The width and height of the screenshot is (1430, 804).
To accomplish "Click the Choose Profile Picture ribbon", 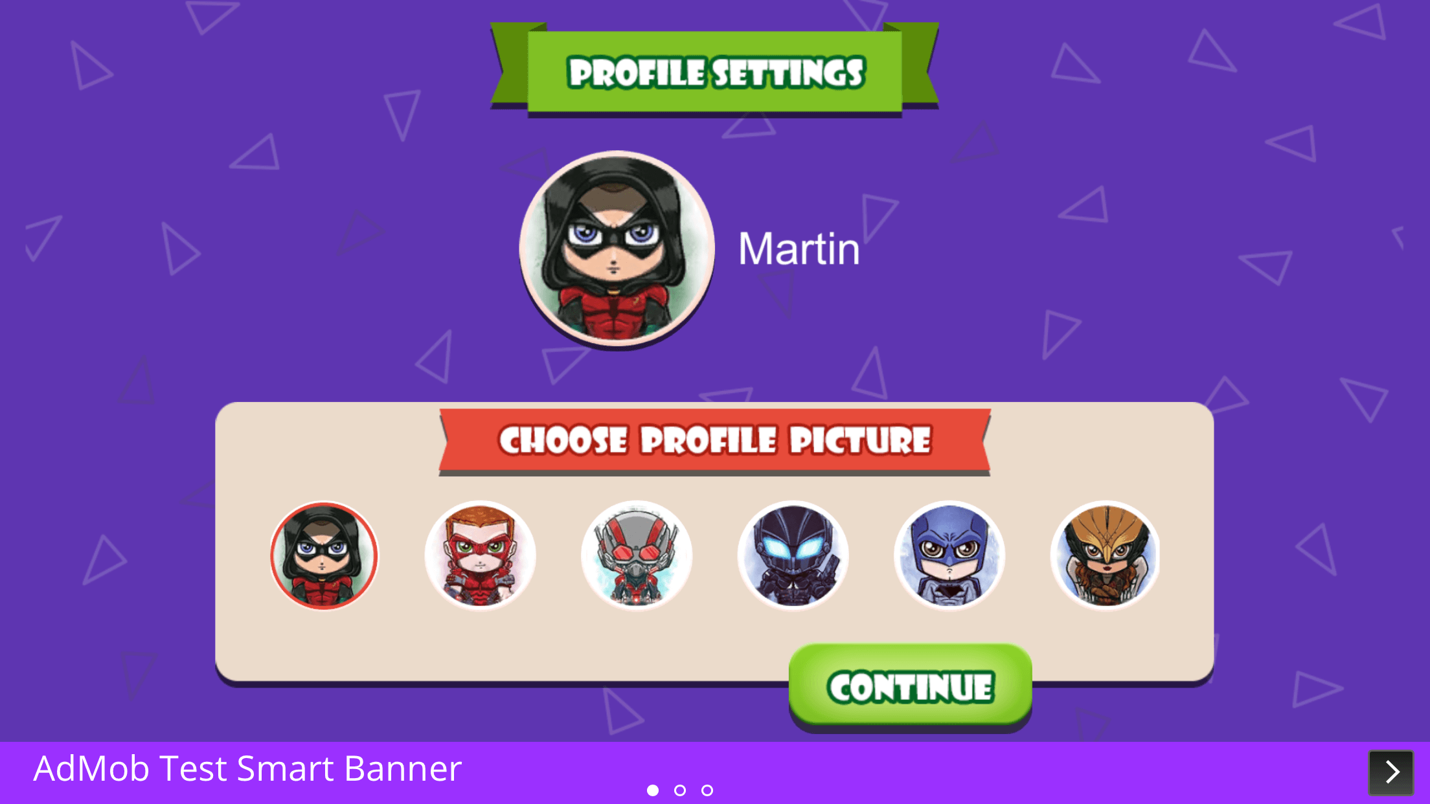I will click(x=715, y=441).
